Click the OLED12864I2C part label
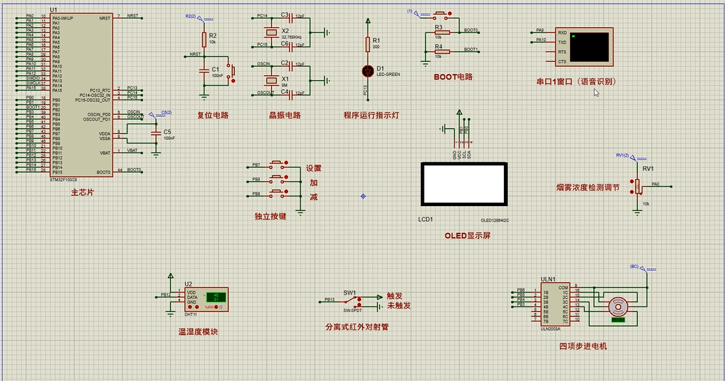The image size is (725, 381). pyautogui.click(x=495, y=221)
